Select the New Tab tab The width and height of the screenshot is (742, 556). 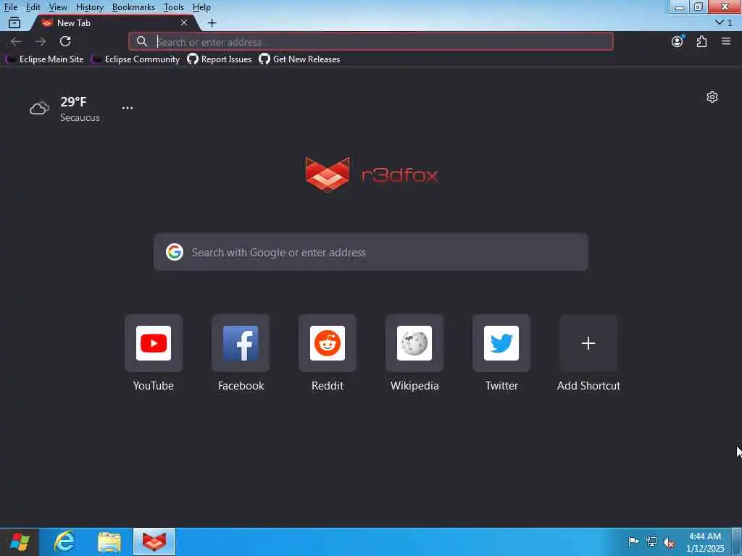tap(114, 22)
